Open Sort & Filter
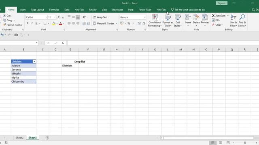The width and height of the screenshot is (259, 145). coord(234,21)
